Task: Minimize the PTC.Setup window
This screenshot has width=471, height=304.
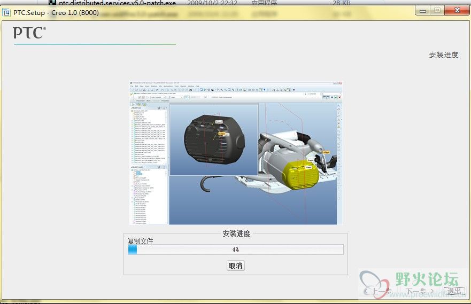Action: [x=423, y=11]
